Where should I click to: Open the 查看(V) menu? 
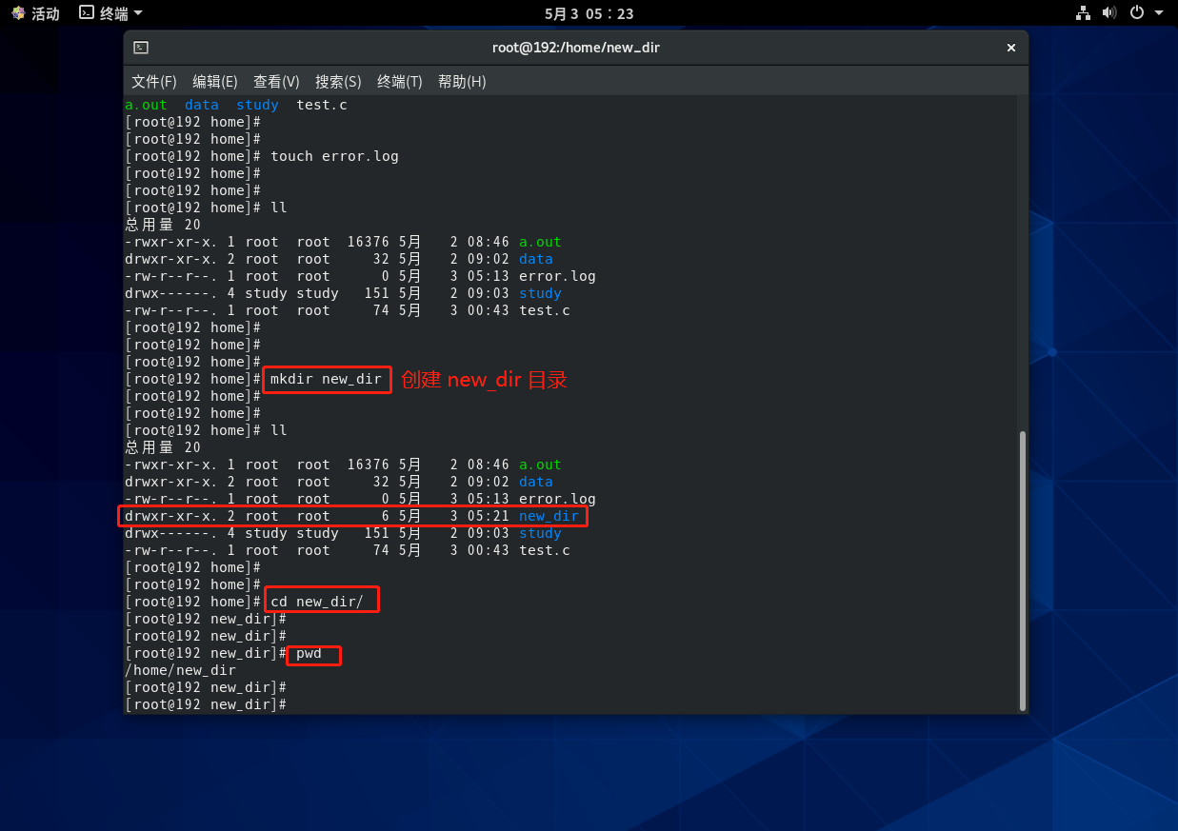click(x=276, y=82)
